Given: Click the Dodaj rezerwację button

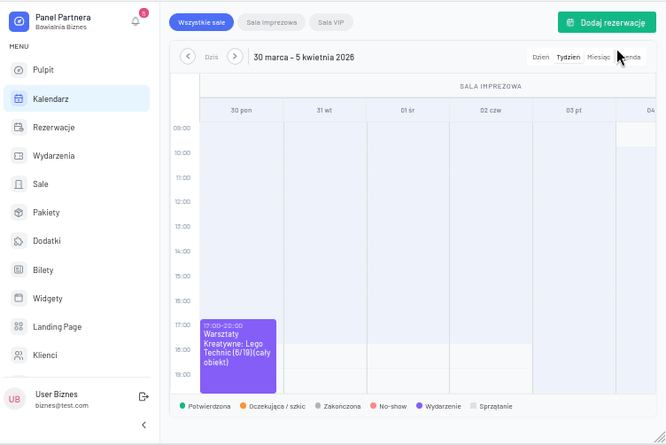Looking at the screenshot, I should coord(607,22).
